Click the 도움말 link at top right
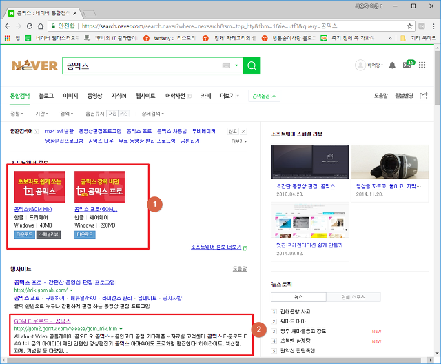The width and height of the screenshot is (441, 364). pos(381,96)
